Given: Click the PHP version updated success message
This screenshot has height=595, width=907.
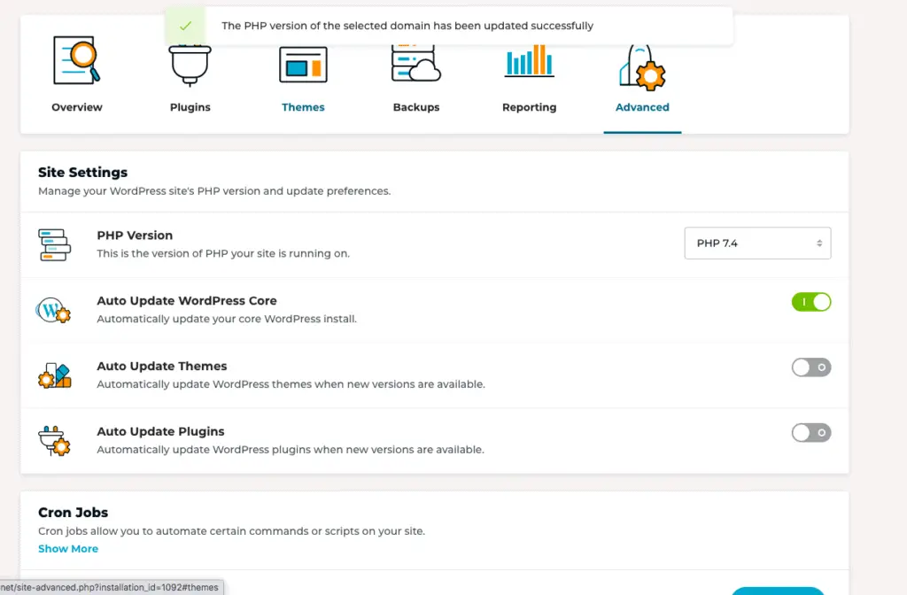Looking at the screenshot, I should (x=407, y=26).
